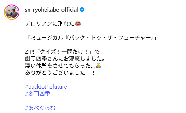Click the word ZIP! in caption
Viewport: 186px width, 113px height.
pyautogui.click(x=29, y=52)
